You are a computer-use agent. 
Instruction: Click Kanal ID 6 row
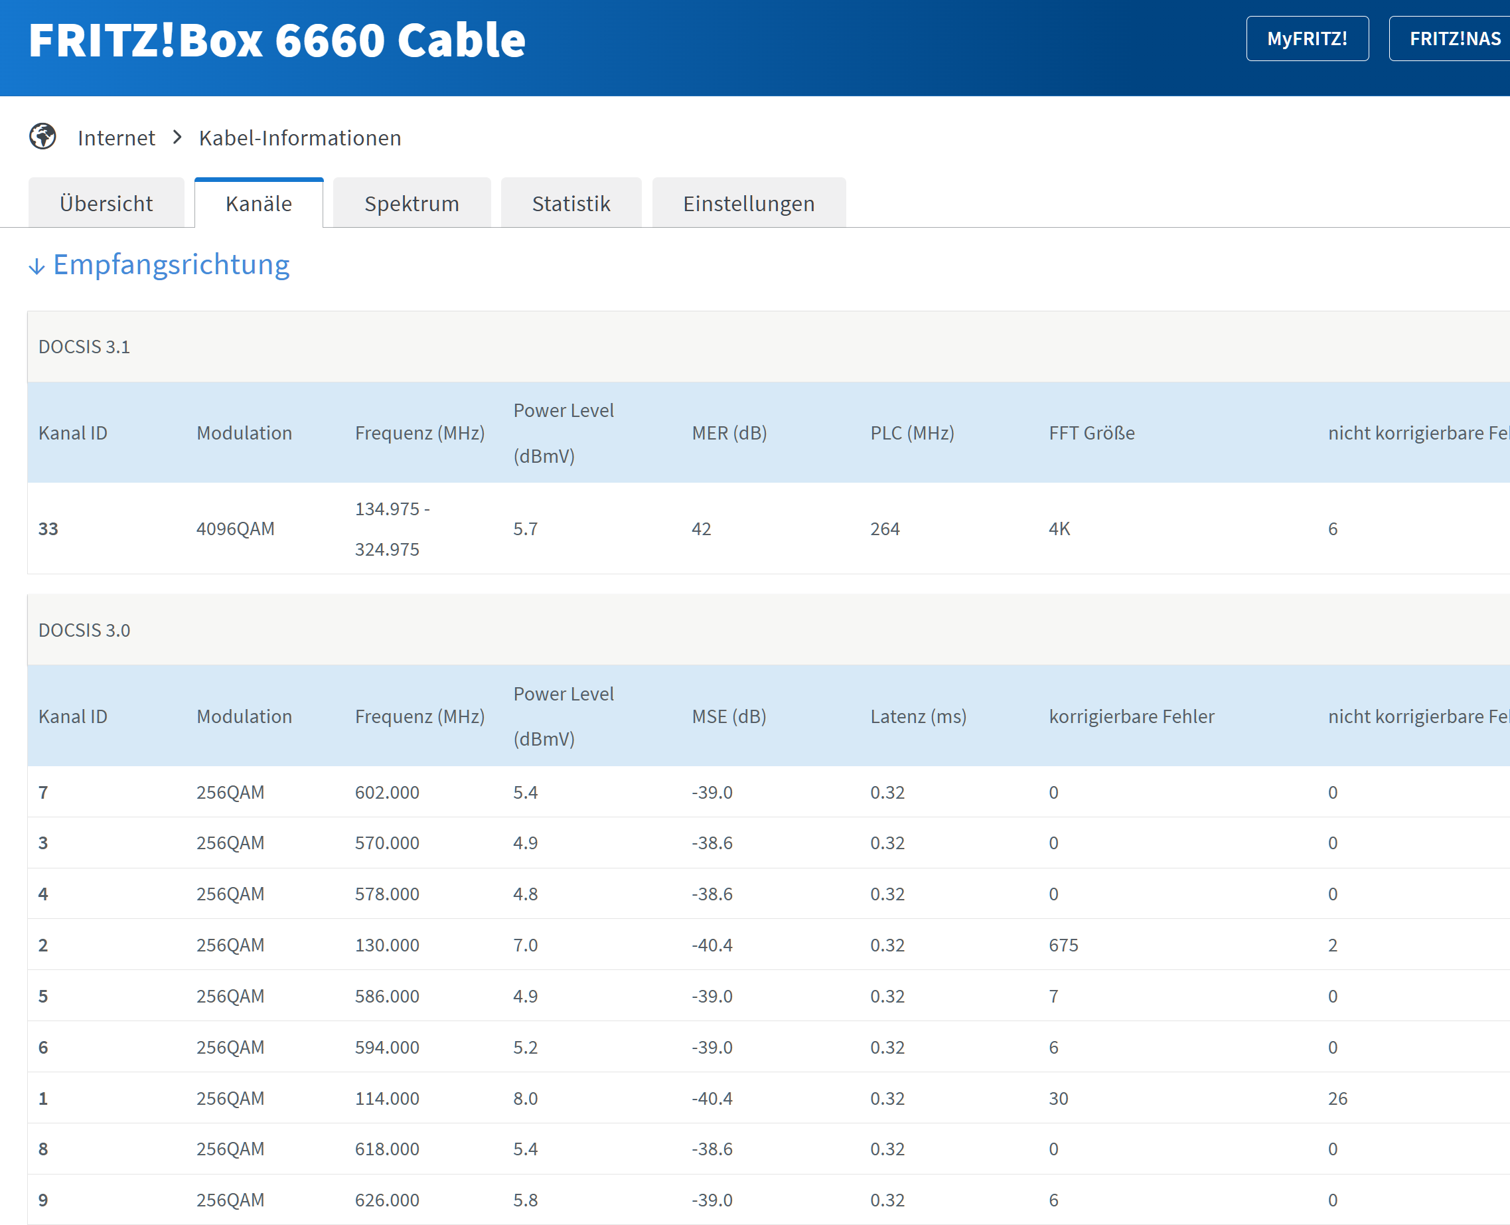point(769,1047)
